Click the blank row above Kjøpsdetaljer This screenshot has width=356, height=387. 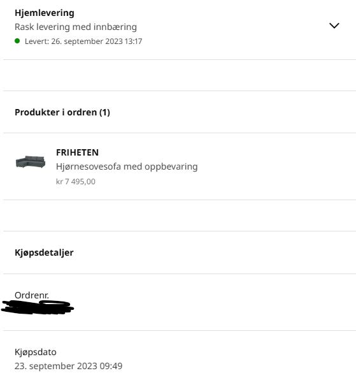click(x=180, y=215)
